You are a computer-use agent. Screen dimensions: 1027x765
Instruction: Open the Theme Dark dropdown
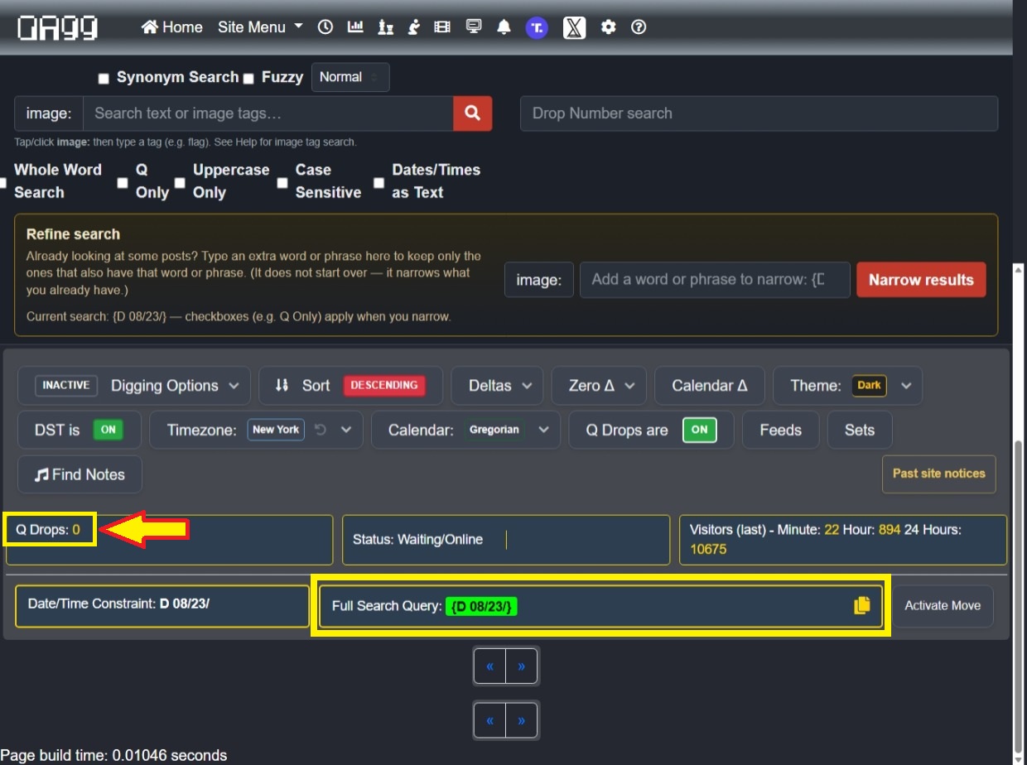[847, 386]
